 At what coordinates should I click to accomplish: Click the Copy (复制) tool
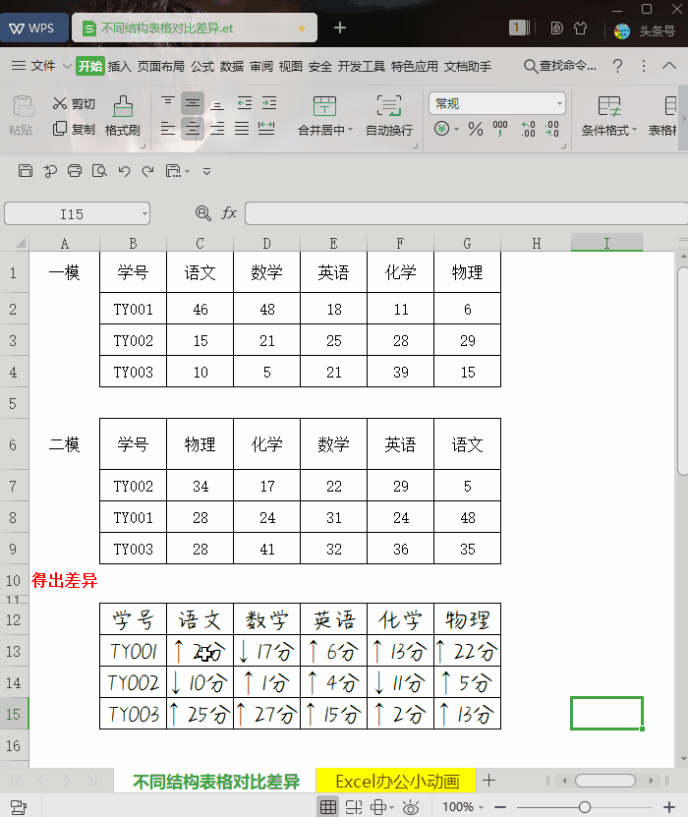74,129
